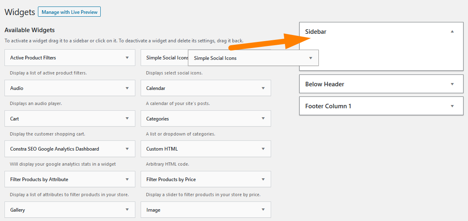Screen dimensions: 468x221
Task: Expand Active Product Filters widget arrow
Action: coord(127,57)
